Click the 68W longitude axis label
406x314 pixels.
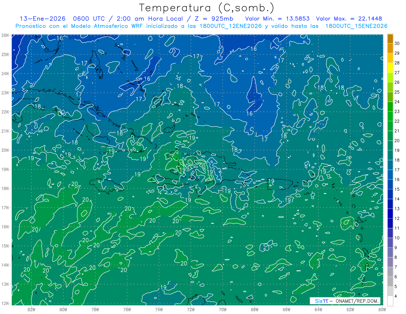coord(254,309)
